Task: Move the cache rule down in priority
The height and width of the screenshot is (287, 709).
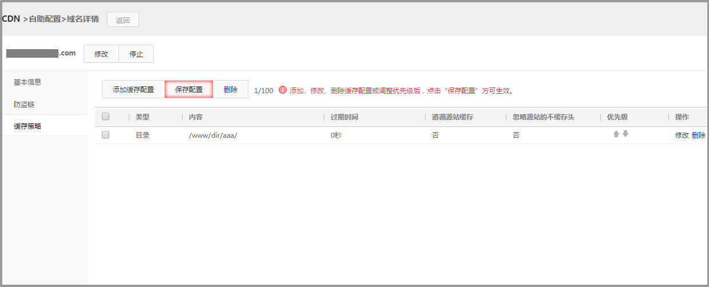Action: coord(625,134)
